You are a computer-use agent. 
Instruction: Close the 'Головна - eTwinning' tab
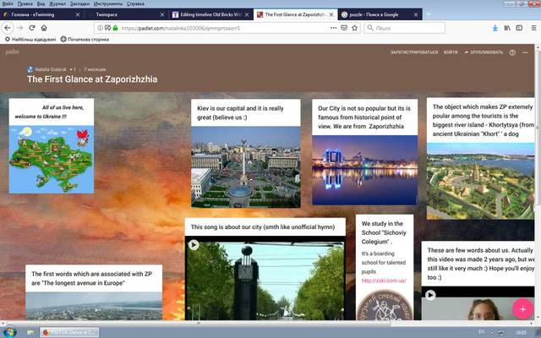78,14
